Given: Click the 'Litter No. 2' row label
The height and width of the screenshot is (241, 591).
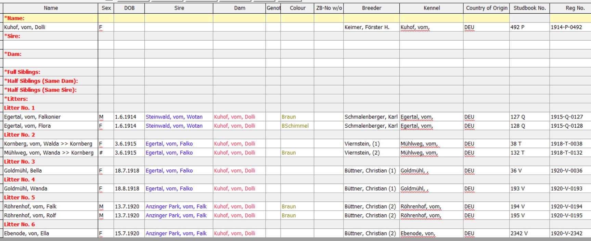Looking at the screenshot, I should pos(20,135).
